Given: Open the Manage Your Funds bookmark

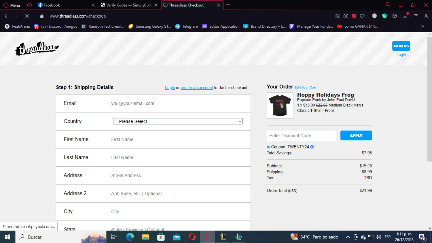Looking at the screenshot, I should [311, 26].
